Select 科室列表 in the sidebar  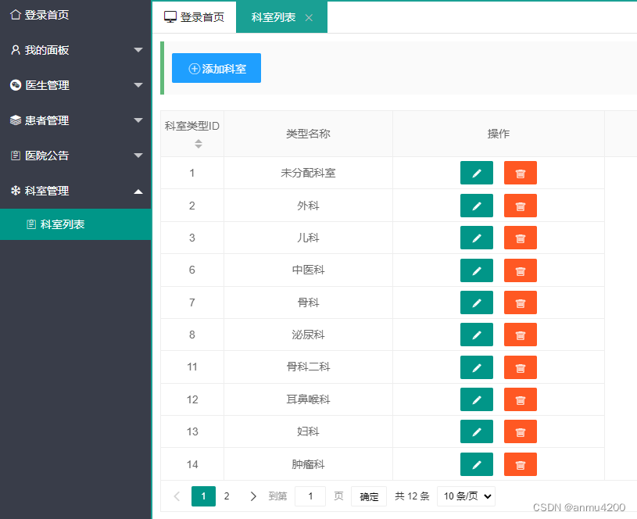(x=76, y=224)
